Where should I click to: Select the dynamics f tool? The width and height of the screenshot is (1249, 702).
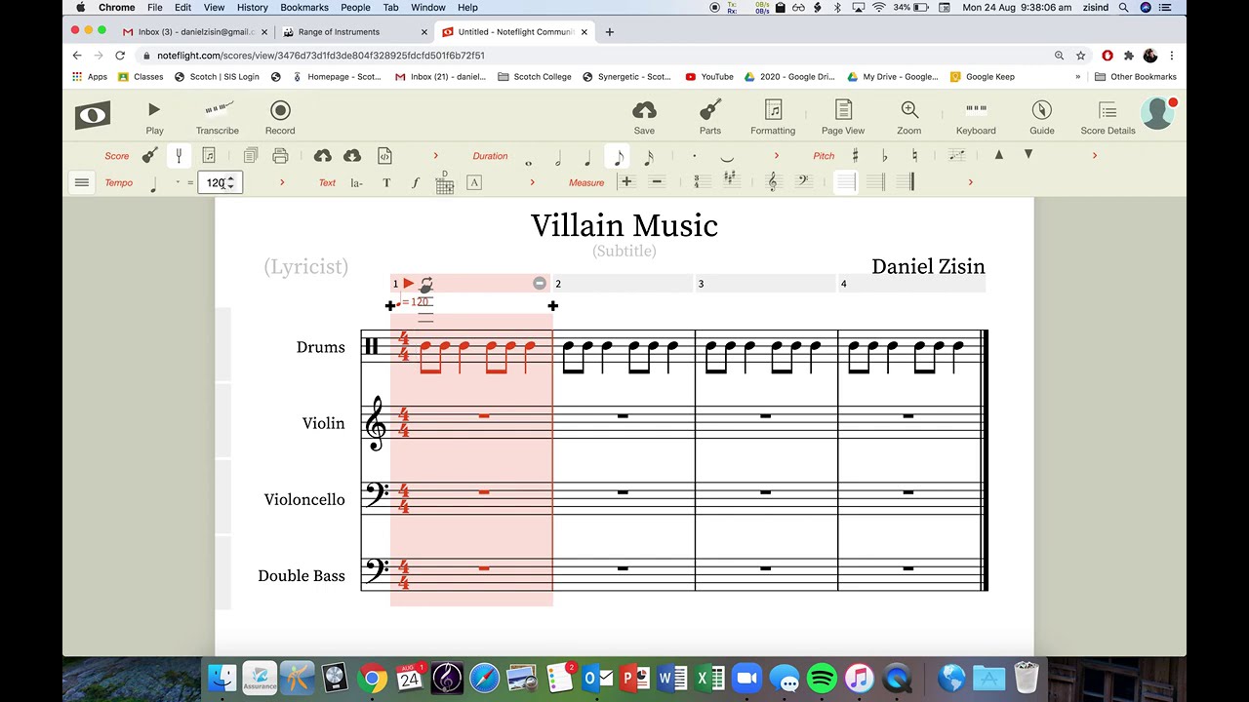pyautogui.click(x=416, y=182)
